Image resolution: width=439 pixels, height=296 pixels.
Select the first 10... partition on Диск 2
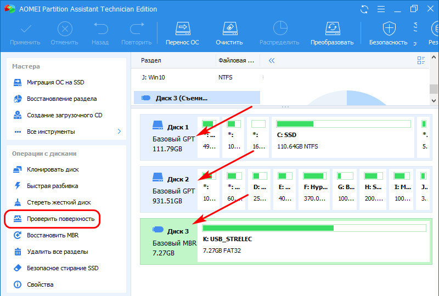(209, 189)
